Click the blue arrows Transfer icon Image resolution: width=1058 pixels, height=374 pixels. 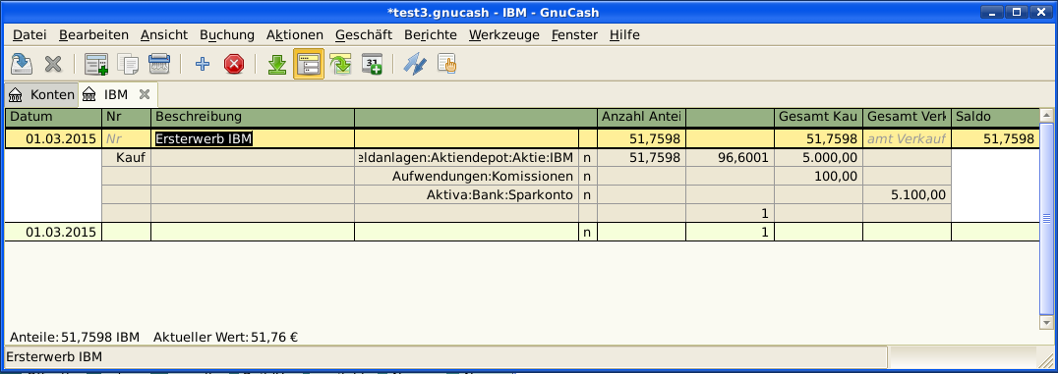pos(414,65)
